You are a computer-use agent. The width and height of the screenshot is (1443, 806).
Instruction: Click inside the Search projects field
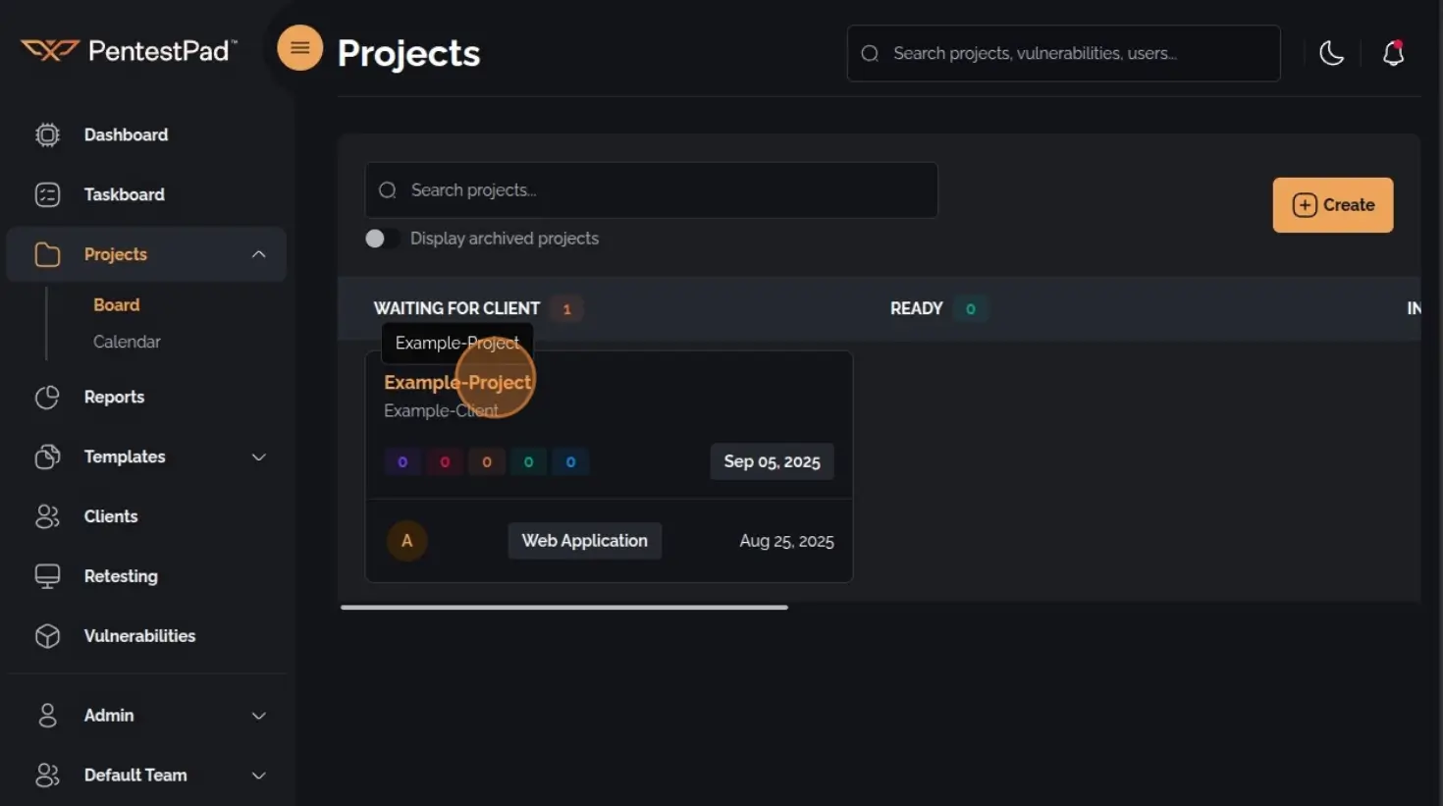(x=651, y=189)
